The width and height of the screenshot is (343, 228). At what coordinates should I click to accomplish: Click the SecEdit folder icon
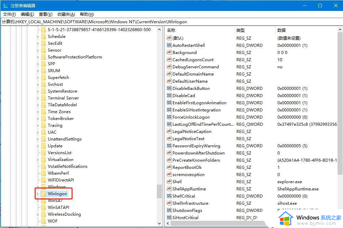43,43
